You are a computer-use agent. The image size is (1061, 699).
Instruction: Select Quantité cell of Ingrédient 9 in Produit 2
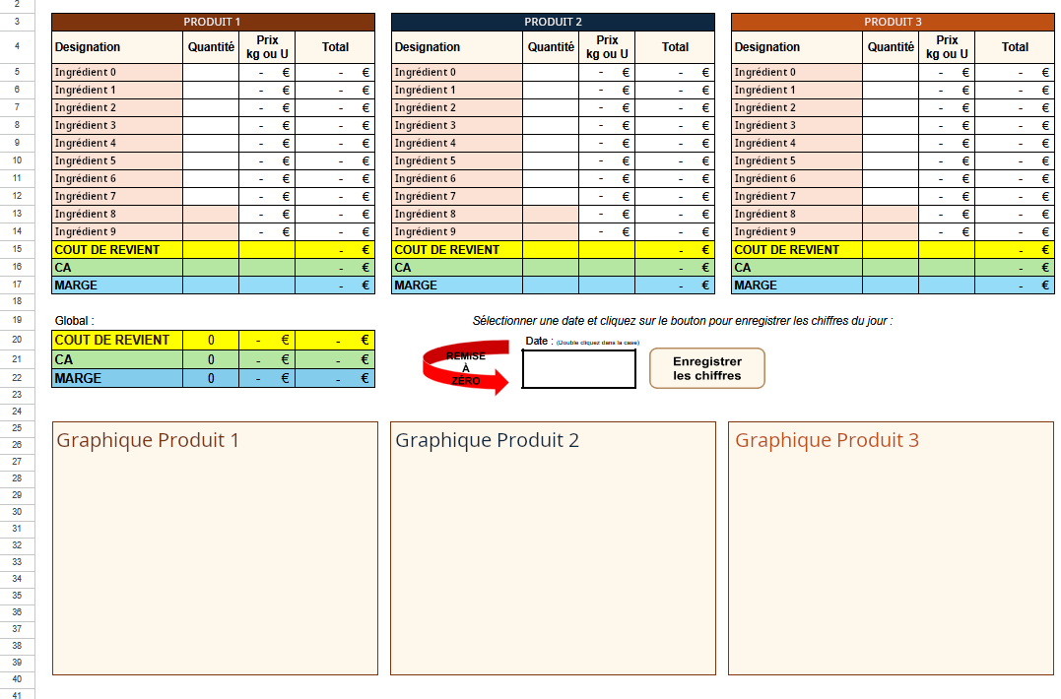coord(551,231)
